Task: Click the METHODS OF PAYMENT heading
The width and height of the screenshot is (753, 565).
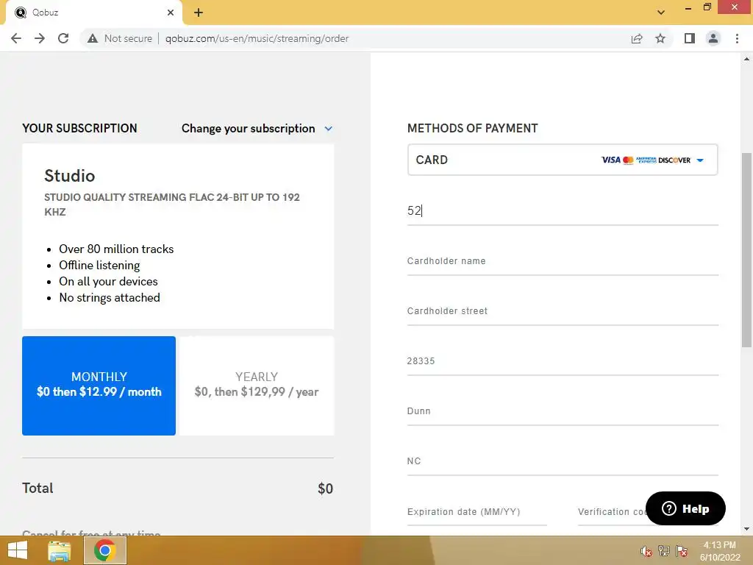Action: [473, 128]
